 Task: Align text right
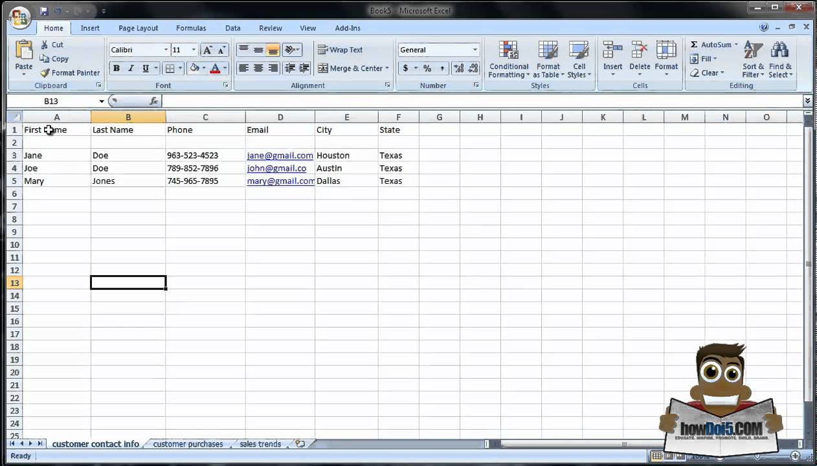tap(273, 68)
